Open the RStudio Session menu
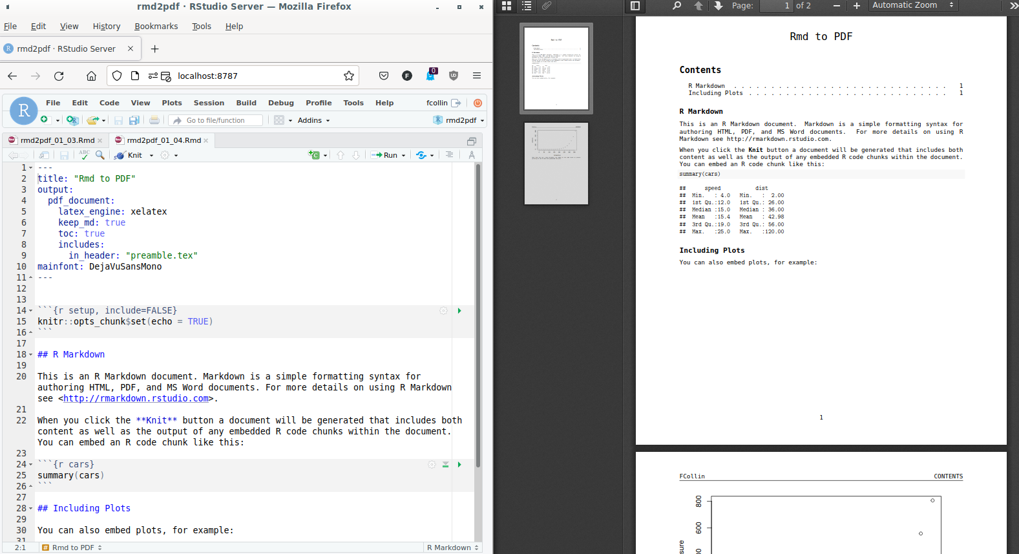 (x=209, y=103)
